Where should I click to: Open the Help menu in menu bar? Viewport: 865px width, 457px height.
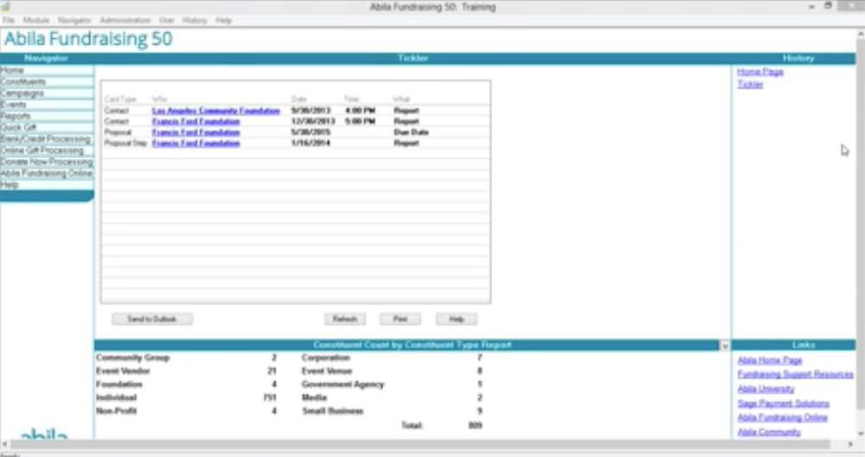pyautogui.click(x=223, y=21)
